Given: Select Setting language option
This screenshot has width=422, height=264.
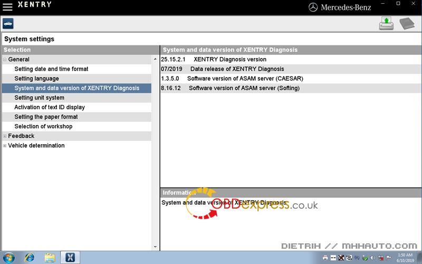Looking at the screenshot, I should click(x=36, y=79).
